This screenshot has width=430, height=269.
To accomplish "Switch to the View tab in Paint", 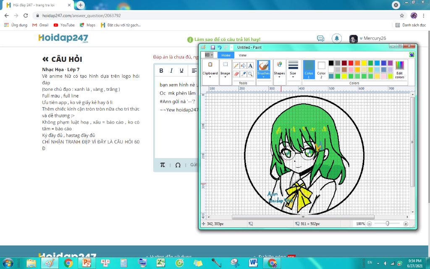I will 242,55.
